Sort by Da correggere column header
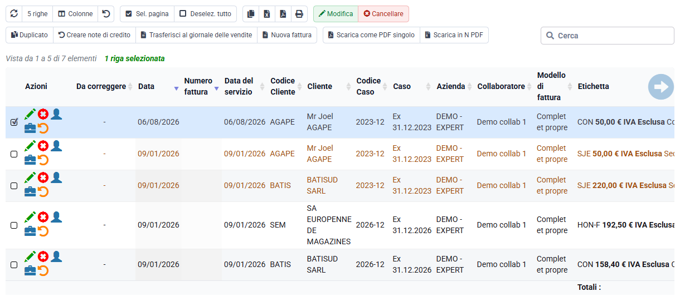Viewport: 680px width, 306px height. [104, 87]
